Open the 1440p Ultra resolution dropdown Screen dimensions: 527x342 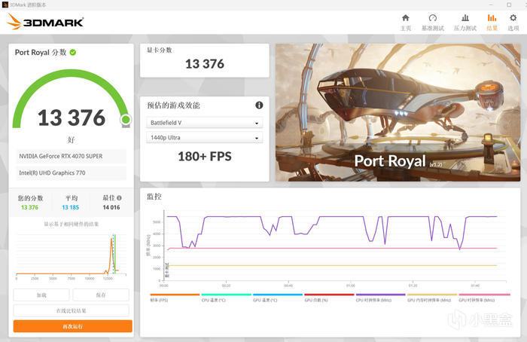[204, 138]
